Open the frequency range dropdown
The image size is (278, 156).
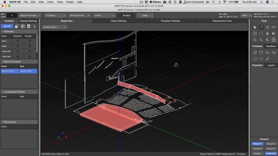[79, 16]
